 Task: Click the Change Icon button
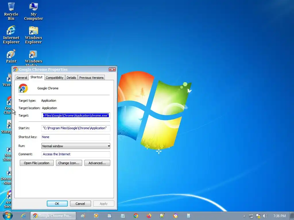pos(69,163)
